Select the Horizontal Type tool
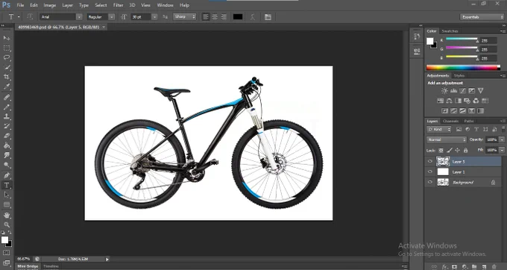This screenshot has width=507, height=270. (7, 185)
